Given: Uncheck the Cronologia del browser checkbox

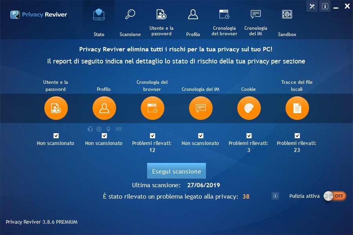Looking at the screenshot, I should click(x=153, y=136).
